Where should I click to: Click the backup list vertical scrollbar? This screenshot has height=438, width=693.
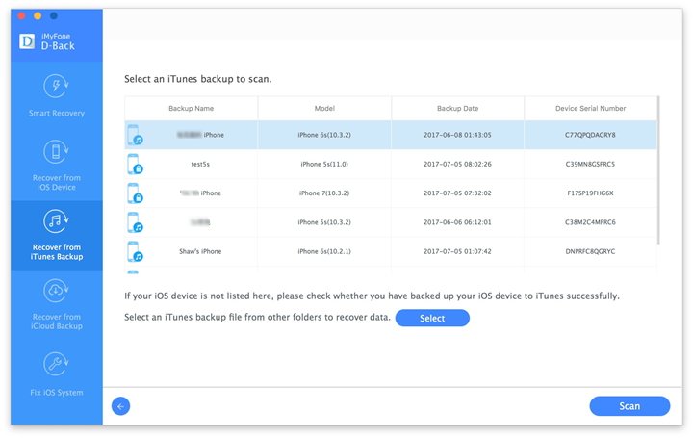pyautogui.click(x=658, y=170)
